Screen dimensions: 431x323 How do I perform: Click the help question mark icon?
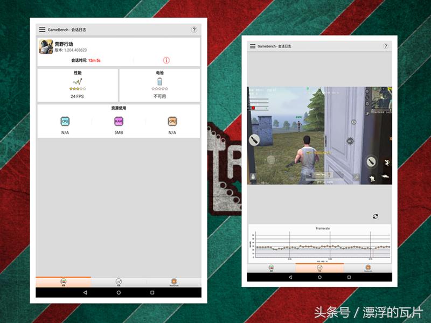[x=194, y=30]
